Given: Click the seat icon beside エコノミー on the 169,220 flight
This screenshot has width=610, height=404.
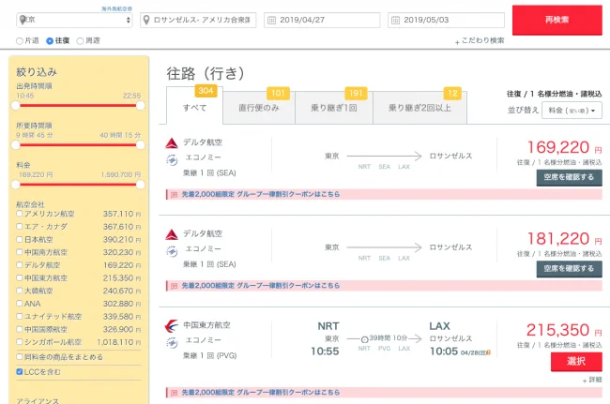Looking at the screenshot, I should point(172,159).
